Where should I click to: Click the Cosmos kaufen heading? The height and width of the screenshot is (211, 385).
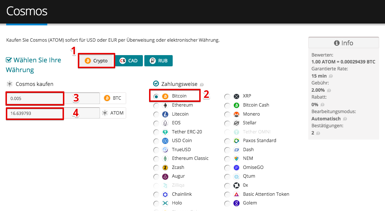point(35,84)
